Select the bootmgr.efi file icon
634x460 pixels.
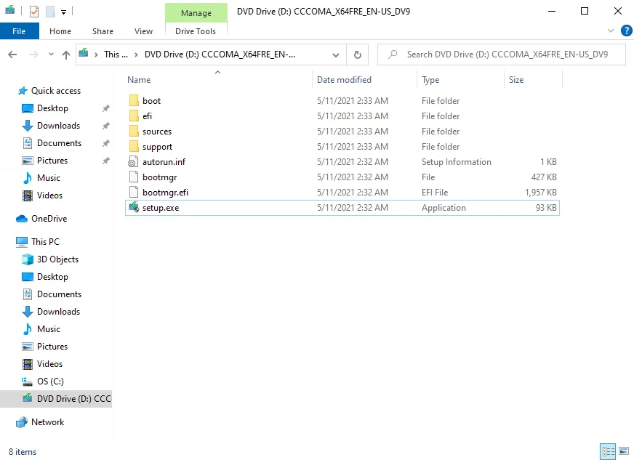tap(134, 193)
